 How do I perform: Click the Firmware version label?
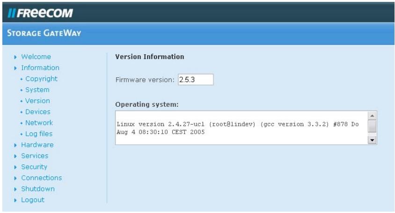145,80
